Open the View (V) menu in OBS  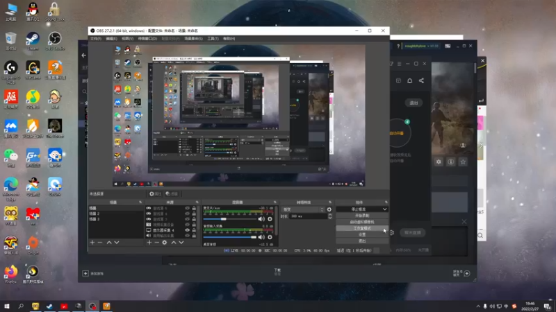coord(128,39)
